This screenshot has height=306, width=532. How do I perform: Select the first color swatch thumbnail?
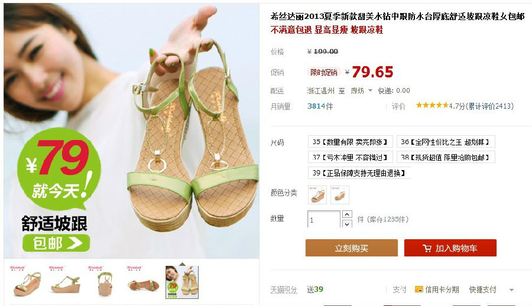[317, 195]
